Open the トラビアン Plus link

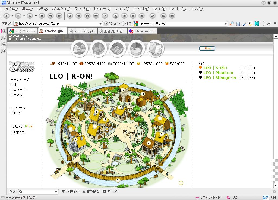21,126
